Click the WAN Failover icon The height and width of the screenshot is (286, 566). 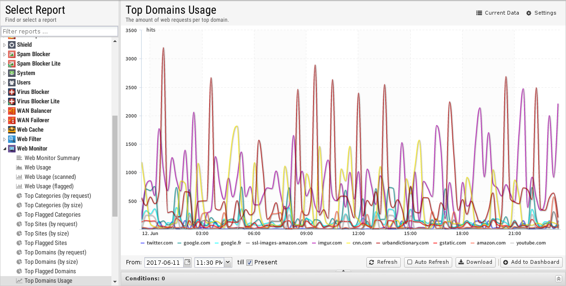tap(11, 120)
